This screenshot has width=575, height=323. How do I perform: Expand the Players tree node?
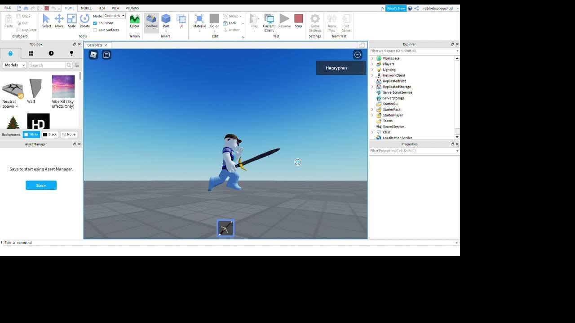(372, 64)
